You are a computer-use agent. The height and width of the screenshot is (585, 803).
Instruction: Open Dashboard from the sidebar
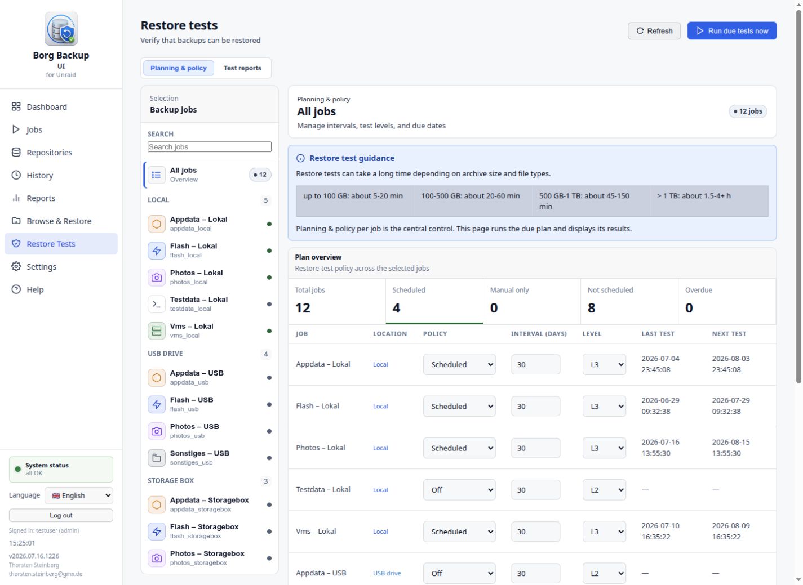tap(61, 106)
